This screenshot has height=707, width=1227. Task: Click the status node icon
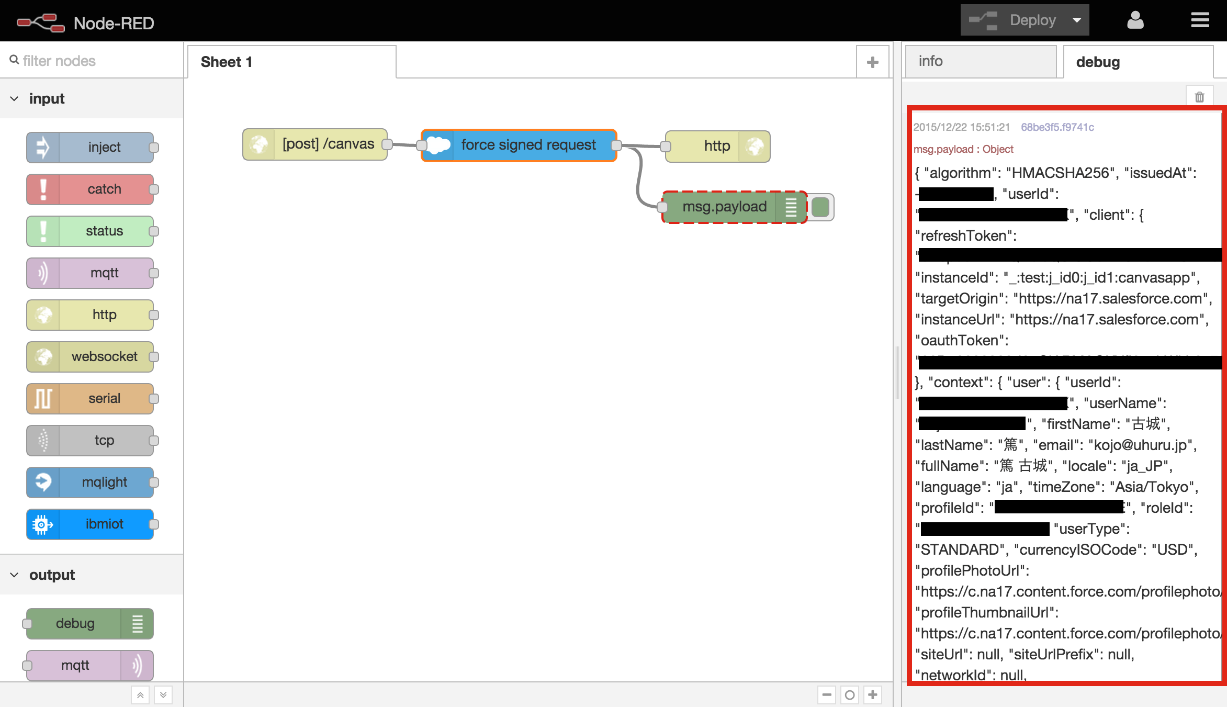[42, 230]
